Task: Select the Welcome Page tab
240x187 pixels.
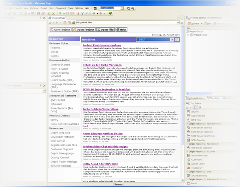Action: tap(57, 18)
